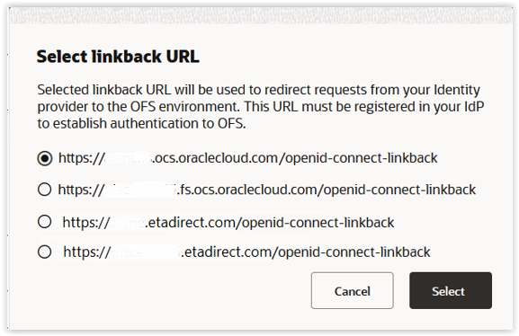
Task: Confirm choice with the Select button
Action: point(451,291)
